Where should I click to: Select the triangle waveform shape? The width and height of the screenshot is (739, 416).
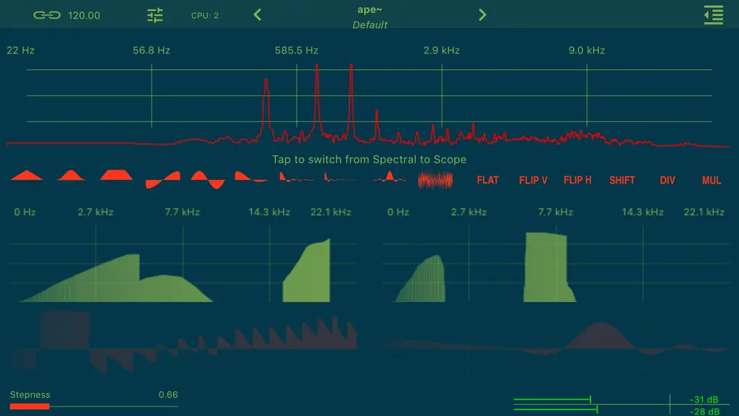[27, 175]
